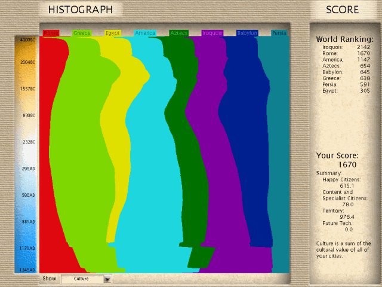Click Greece ranking row with 638
Viewport: 382px width, 287px height.
coord(346,78)
